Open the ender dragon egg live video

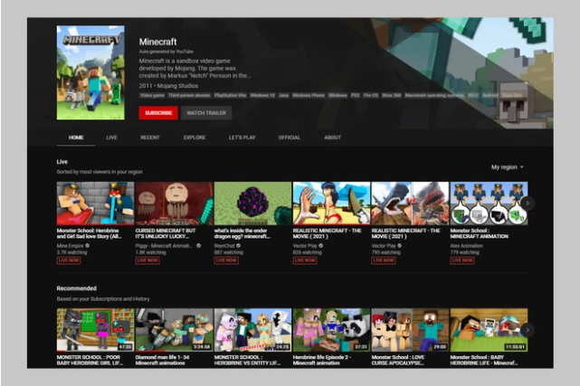pyautogui.click(x=252, y=203)
